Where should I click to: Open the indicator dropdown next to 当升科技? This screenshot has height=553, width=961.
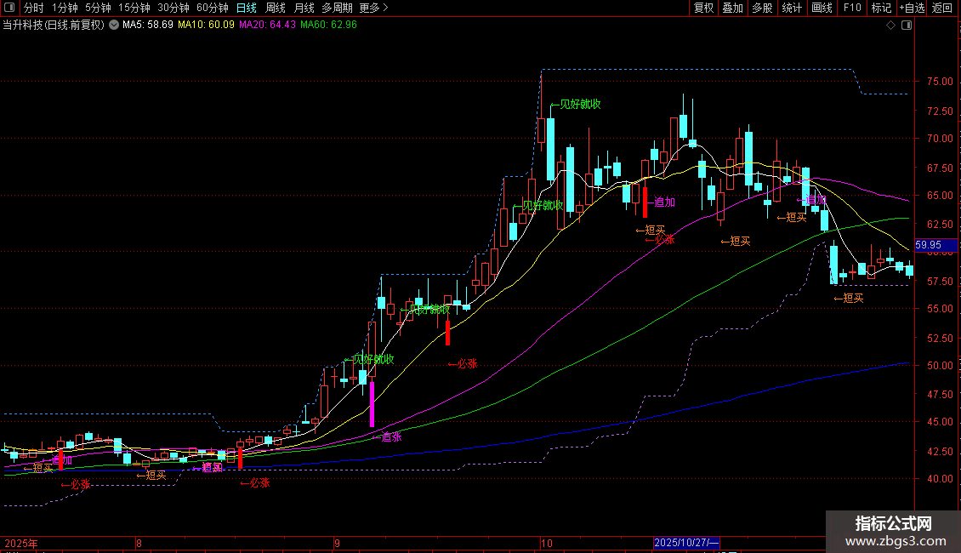point(114,25)
